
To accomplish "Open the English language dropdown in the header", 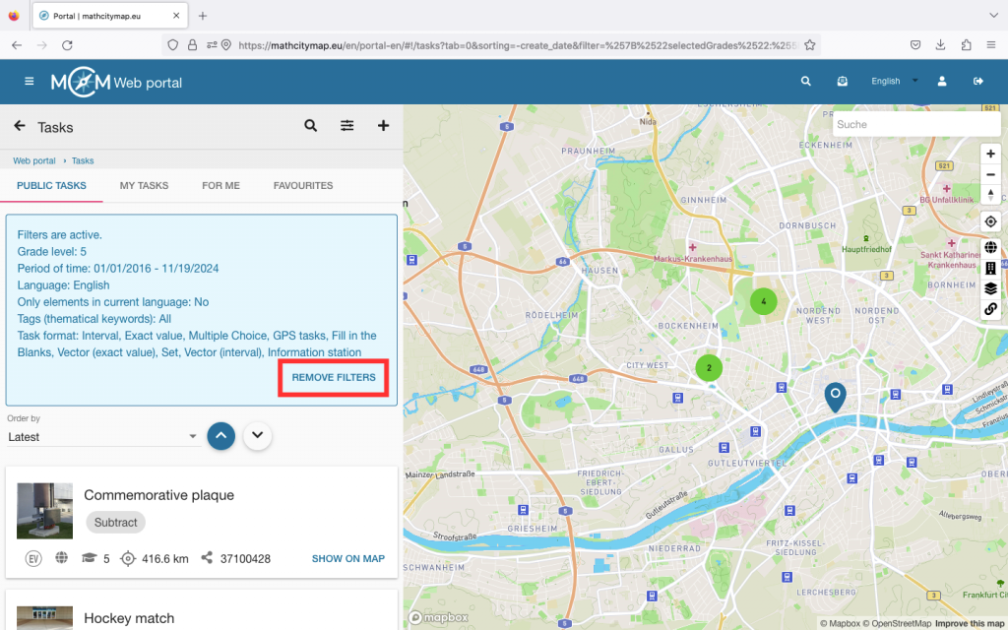I will tap(894, 82).
